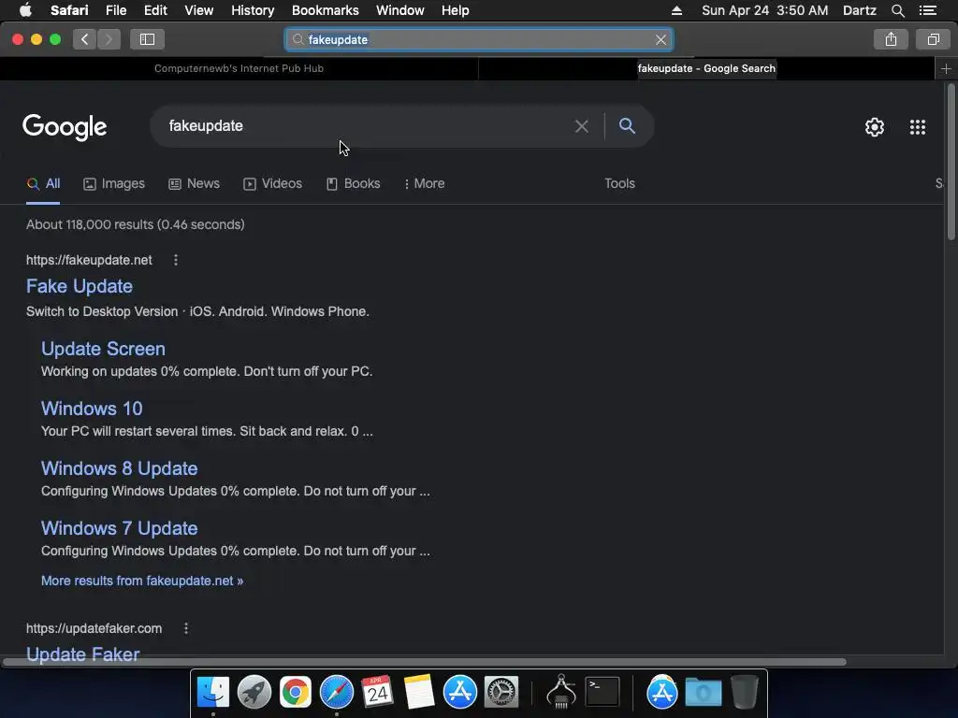958x718 pixels.
Task: Open the View menu
Action: pyautogui.click(x=198, y=10)
